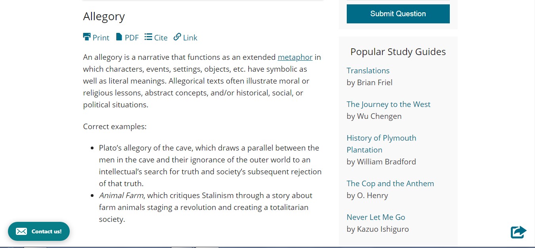
Task: Open History of Plymouth Plantation guide
Action: point(381,144)
